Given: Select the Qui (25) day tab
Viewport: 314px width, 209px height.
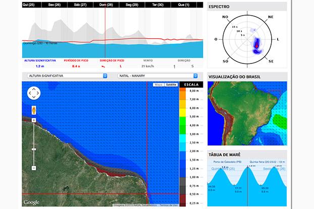Looking at the screenshot, I should pos(32,5).
